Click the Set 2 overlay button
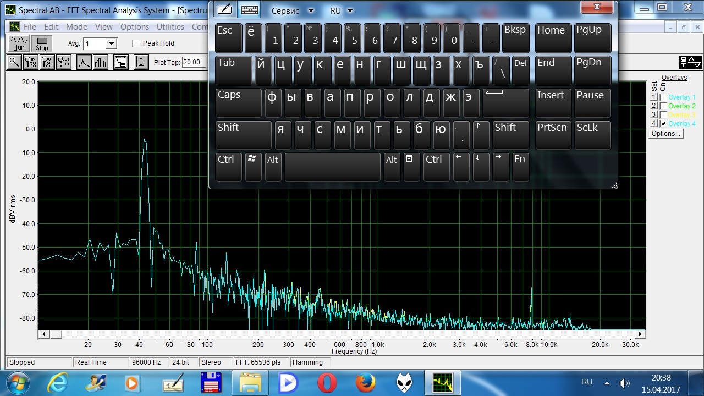Screen dimensions: 704x396 pos(654,106)
